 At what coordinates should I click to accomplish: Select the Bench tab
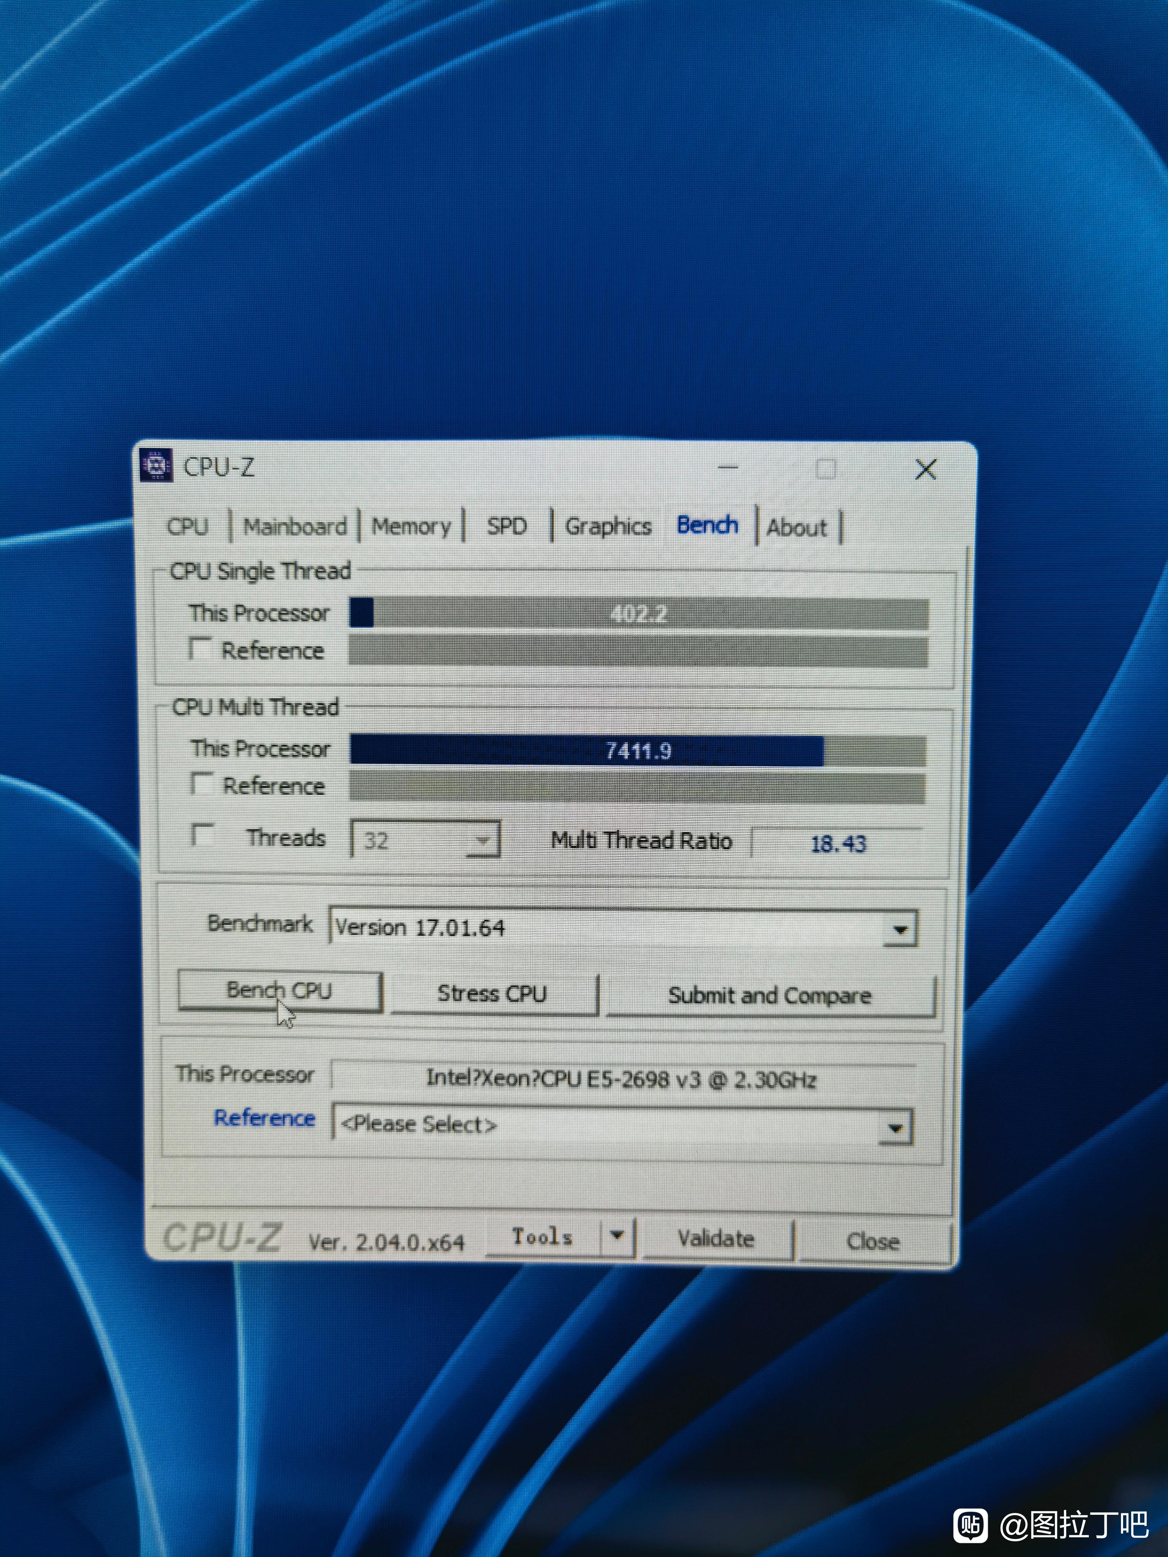pyautogui.click(x=707, y=525)
